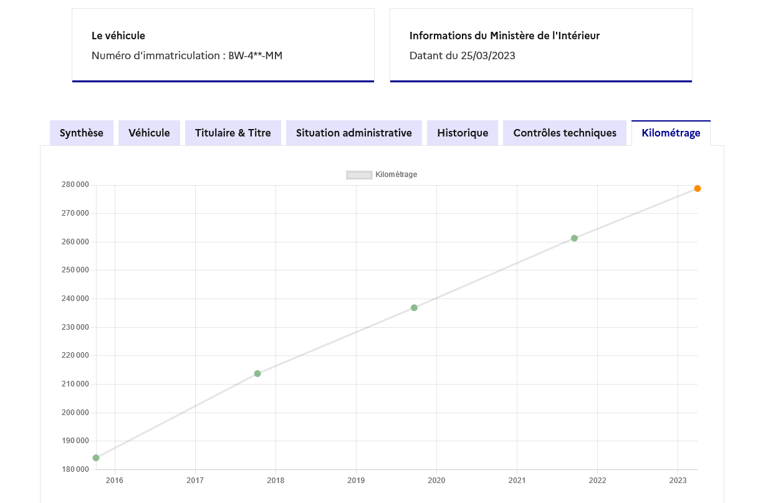Screen dimensions: 763x503
Task: Toggle the Kilométrage legend color box
Action: pyautogui.click(x=359, y=175)
